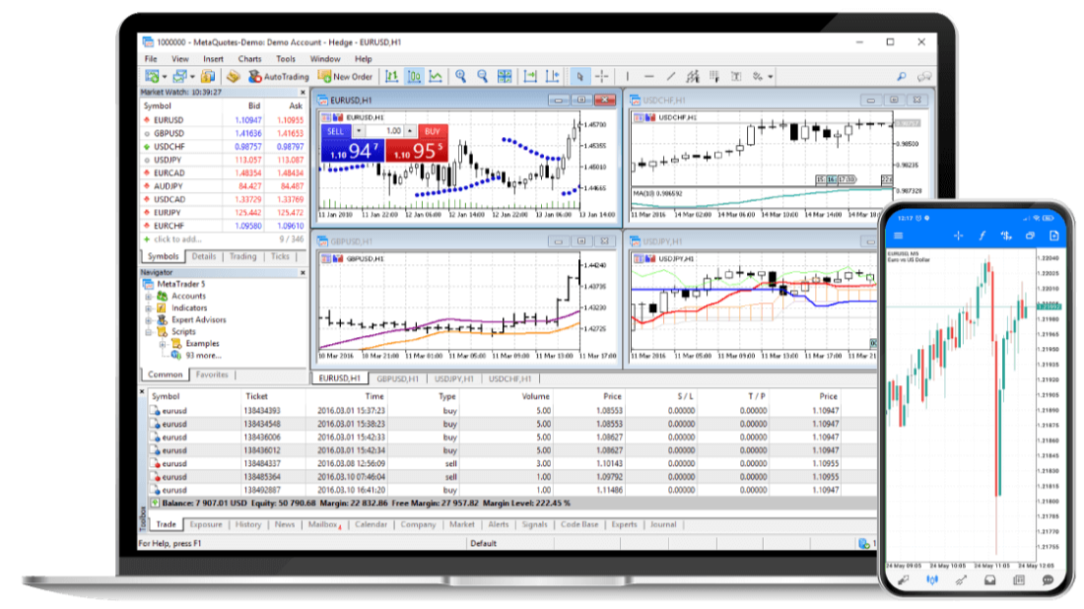Image resolution: width=1084 pixels, height=609 pixels.
Task: Open the New Chart dropdown arrow
Action: (164, 78)
